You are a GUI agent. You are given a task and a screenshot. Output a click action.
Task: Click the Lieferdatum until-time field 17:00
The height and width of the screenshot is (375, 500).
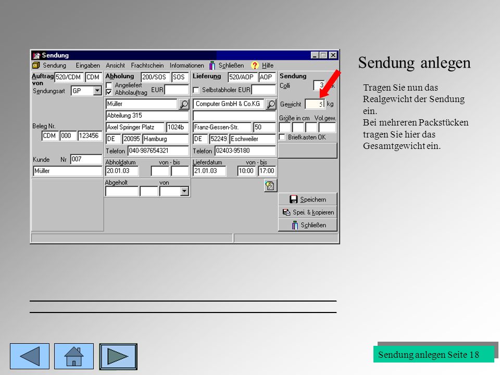[267, 171]
